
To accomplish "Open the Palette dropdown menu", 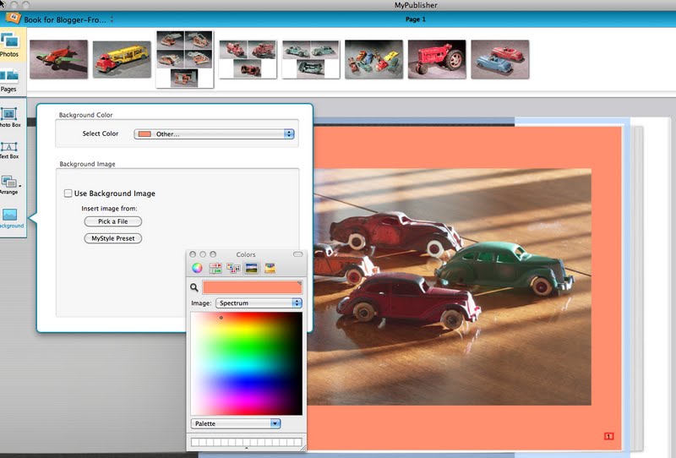I will (236, 423).
